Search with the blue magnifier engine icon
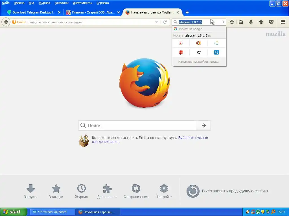 tap(216, 52)
